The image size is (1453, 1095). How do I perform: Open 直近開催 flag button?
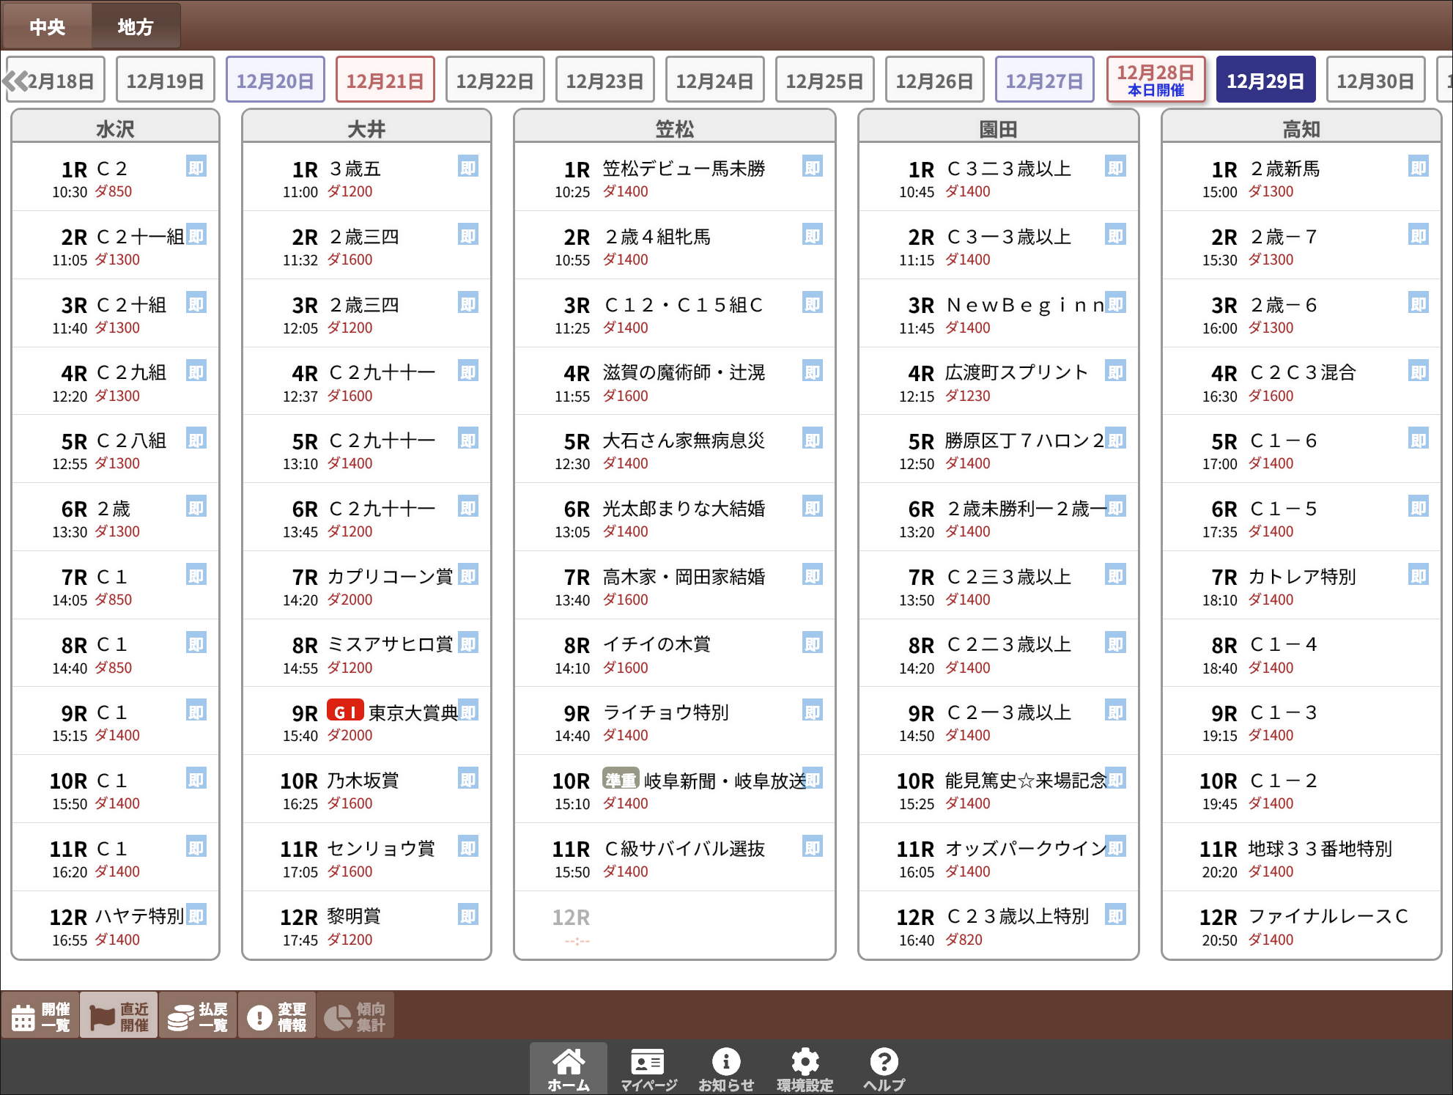pyautogui.click(x=119, y=1017)
